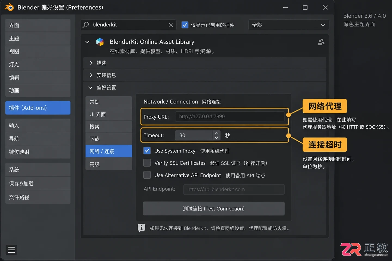Select the 网络 / 连接 settings tab
The image size is (392, 261).
coord(109,151)
